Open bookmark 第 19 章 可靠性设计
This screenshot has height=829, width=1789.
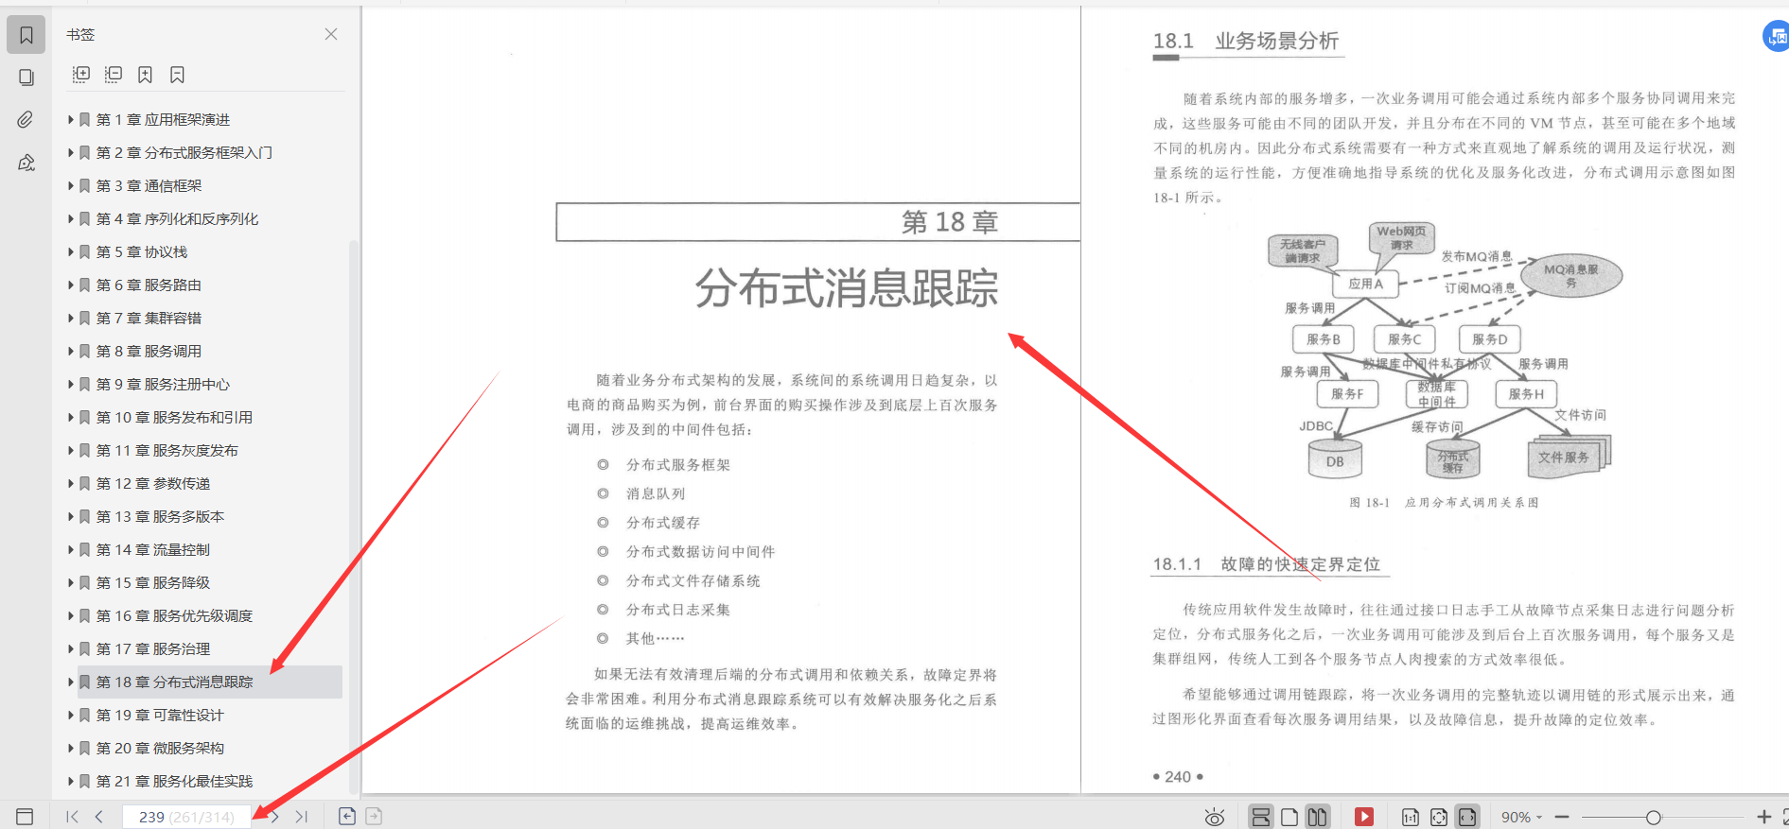click(x=160, y=716)
